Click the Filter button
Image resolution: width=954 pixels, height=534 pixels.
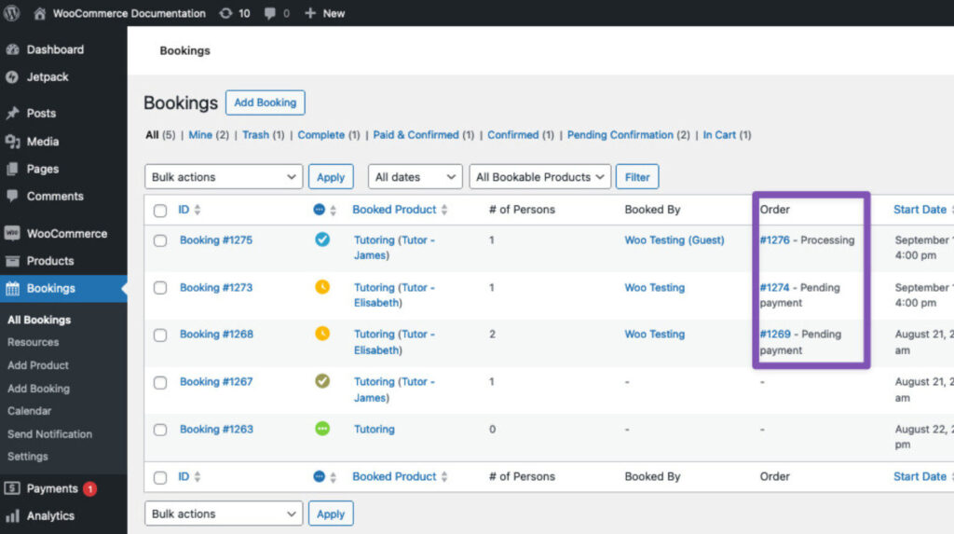(637, 176)
